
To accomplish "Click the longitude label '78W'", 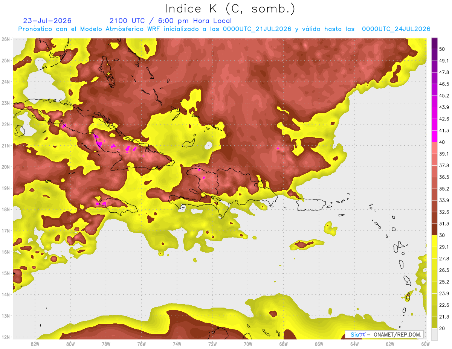I will (106, 344).
